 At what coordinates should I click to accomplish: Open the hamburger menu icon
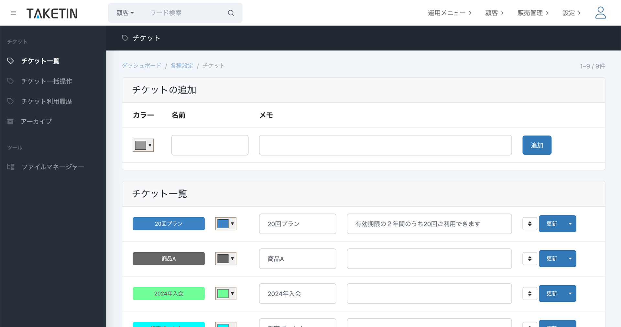pyautogui.click(x=13, y=13)
